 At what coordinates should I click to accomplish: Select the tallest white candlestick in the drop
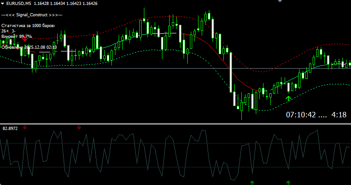tap(230, 72)
